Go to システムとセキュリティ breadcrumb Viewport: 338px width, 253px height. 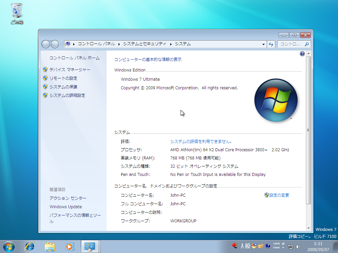click(x=145, y=44)
